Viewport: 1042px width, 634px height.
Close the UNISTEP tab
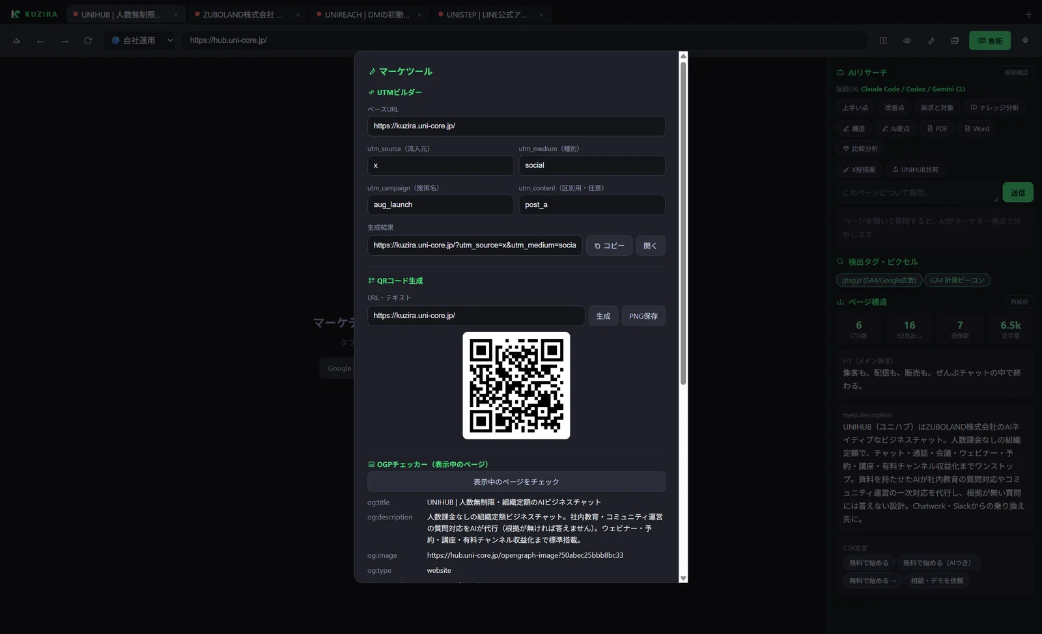pos(541,15)
